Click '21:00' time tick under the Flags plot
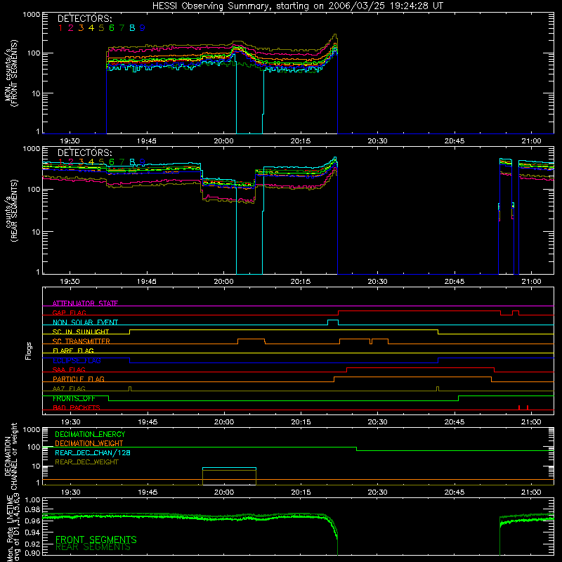This screenshot has width=562, height=562. point(532,422)
